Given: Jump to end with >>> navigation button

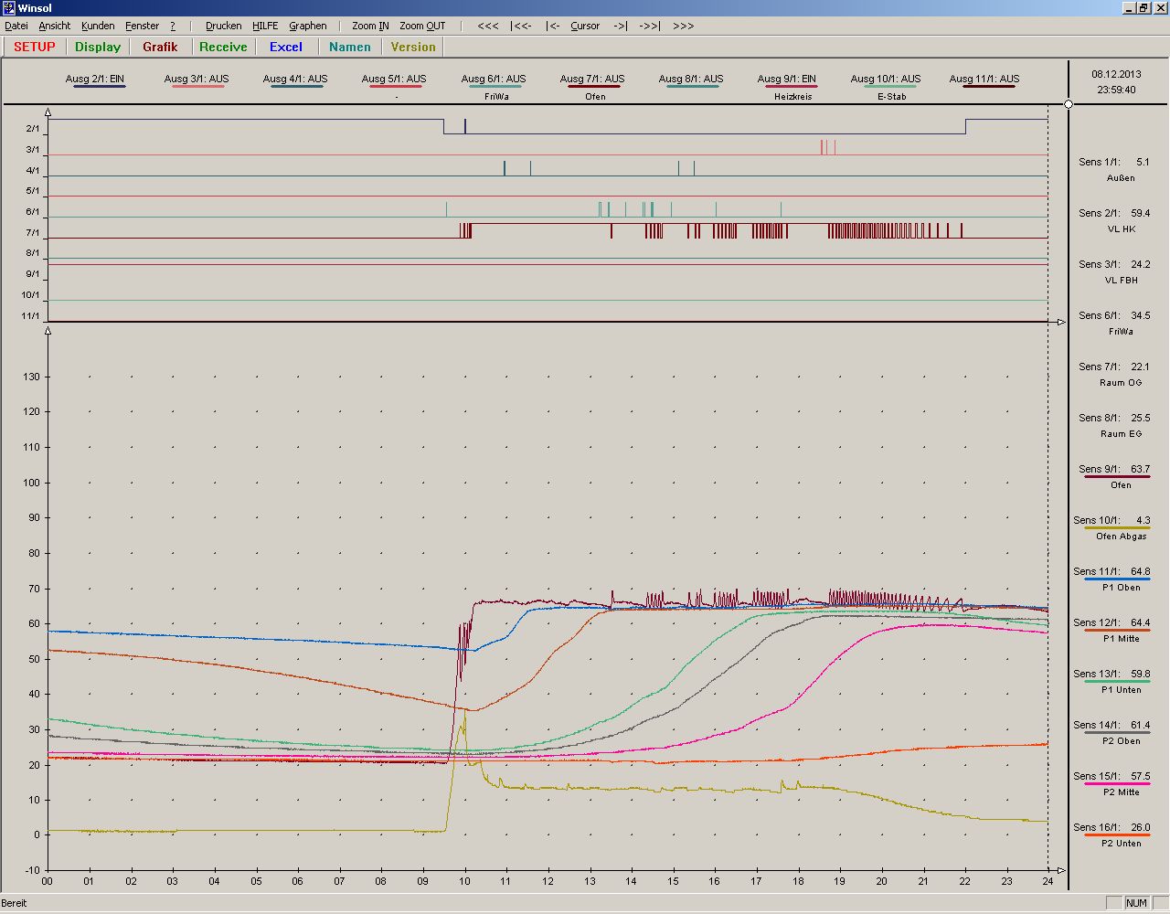Looking at the screenshot, I should tap(683, 26).
